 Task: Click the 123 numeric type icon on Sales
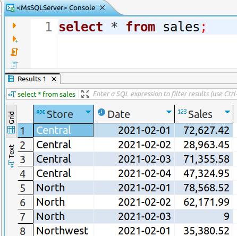coord(182,112)
